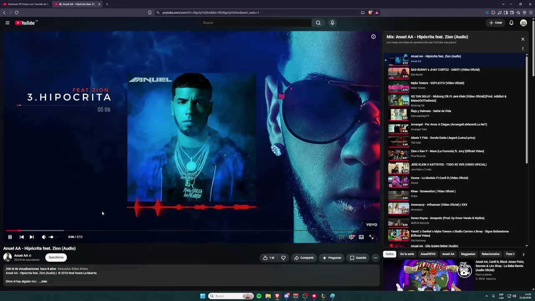
Task: Seek on the video progress bar
Action: (192, 230)
